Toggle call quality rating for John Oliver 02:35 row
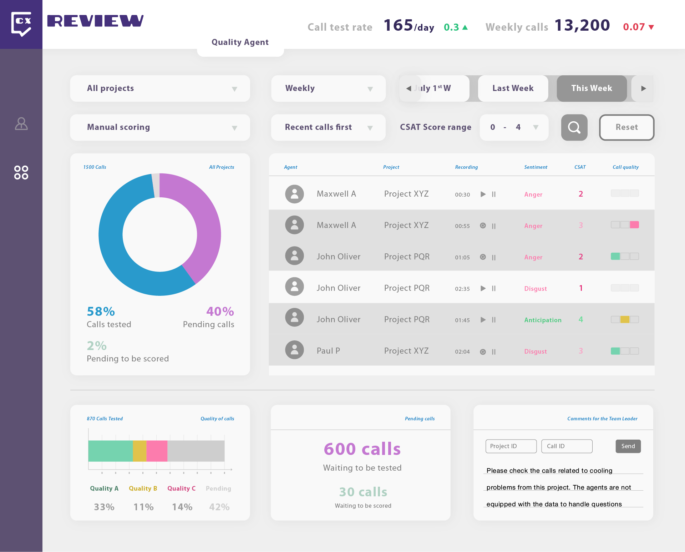The width and height of the screenshot is (685, 552). pyautogui.click(x=625, y=288)
